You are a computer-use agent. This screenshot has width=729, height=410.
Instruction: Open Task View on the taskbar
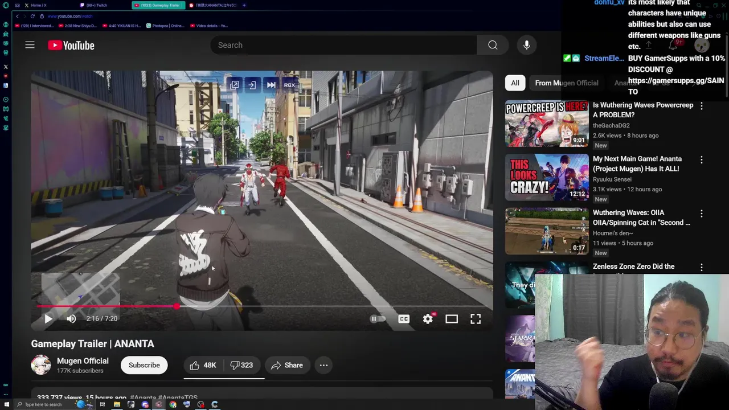tap(103, 404)
